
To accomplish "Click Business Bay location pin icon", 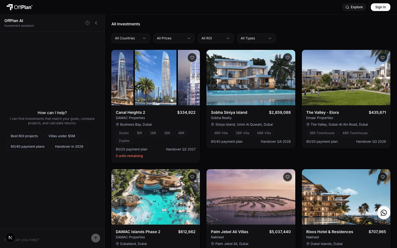I will 117,125.
